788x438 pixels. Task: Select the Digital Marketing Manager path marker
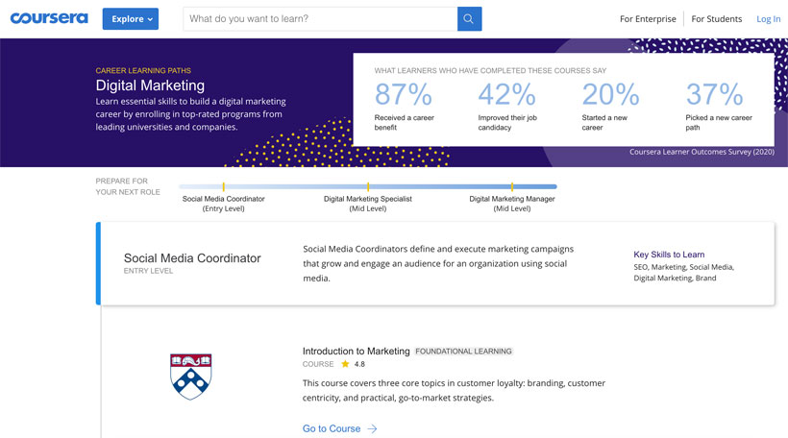tap(512, 187)
